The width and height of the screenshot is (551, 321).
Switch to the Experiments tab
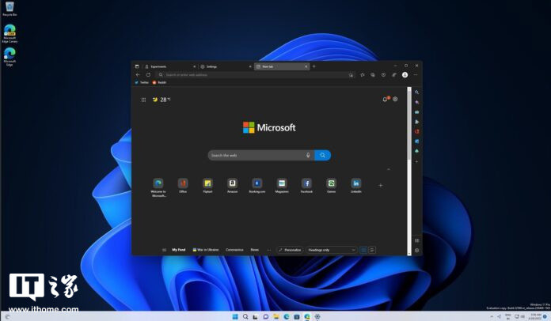(x=170, y=66)
